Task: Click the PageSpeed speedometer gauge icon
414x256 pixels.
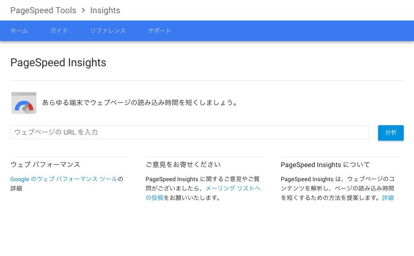Action: 24,103
